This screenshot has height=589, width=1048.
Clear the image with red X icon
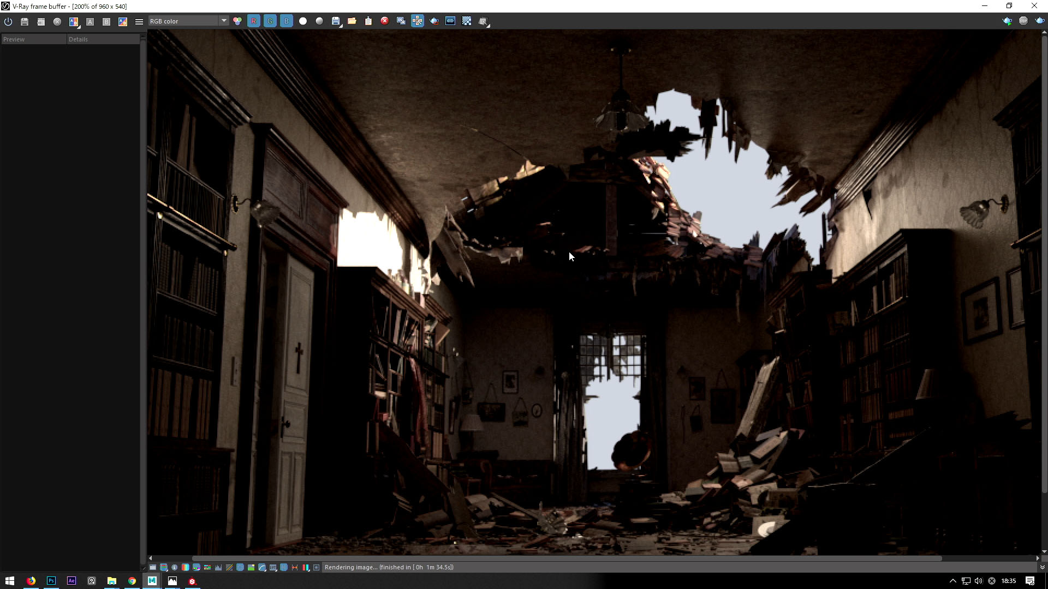click(x=385, y=21)
